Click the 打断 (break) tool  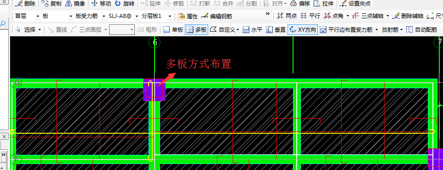(x=200, y=4)
